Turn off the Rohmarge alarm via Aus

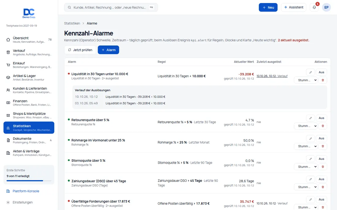[321, 138]
